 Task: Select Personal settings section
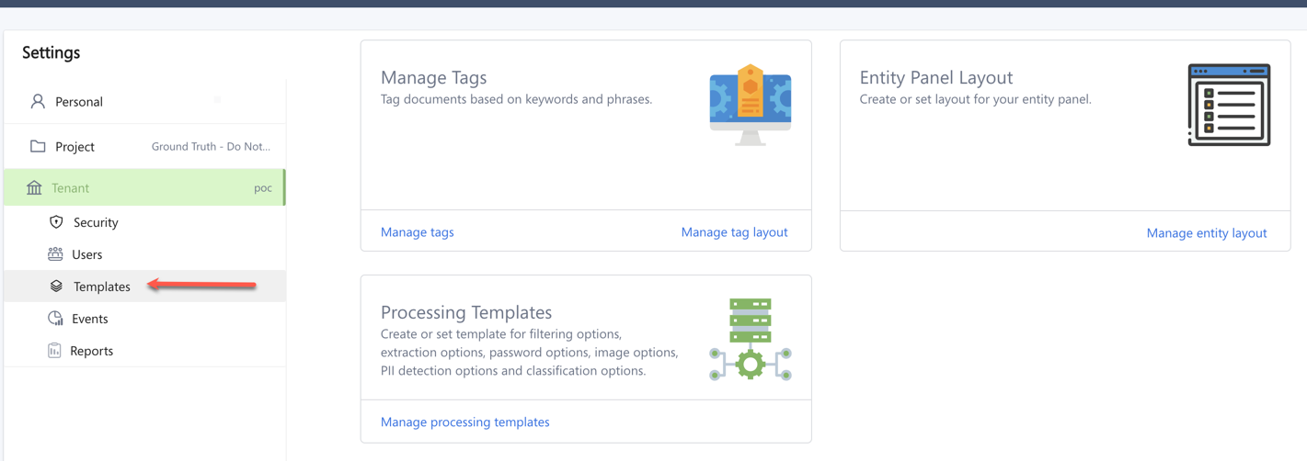click(x=79, y=102)
